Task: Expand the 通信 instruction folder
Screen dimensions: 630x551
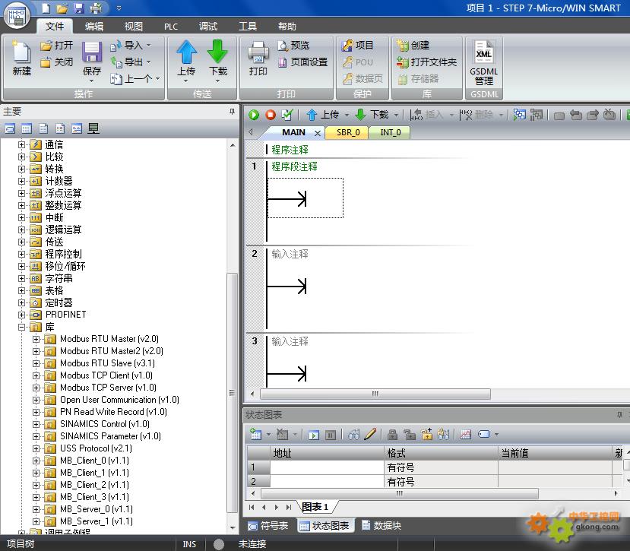Action: point(22,144)
